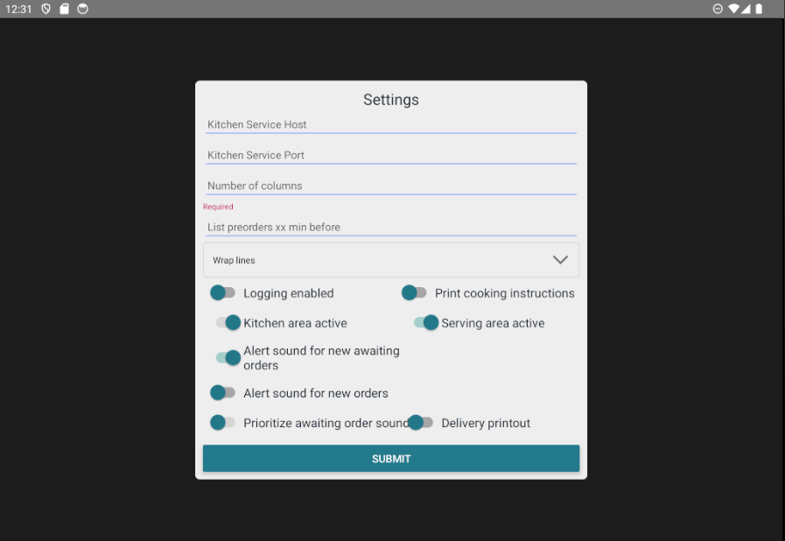Switch on Alert sound for new orders
785x541 pixels.
click(x=222, y=393)
